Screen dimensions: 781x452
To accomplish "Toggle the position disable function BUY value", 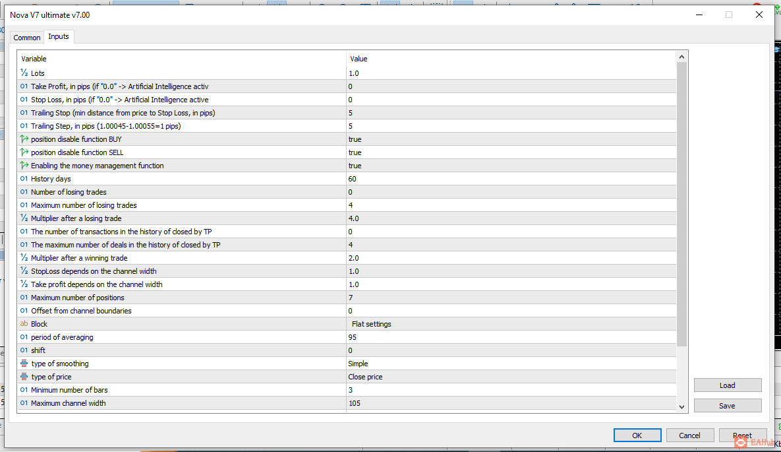I will pyautogui.click(x=511, y=139).
